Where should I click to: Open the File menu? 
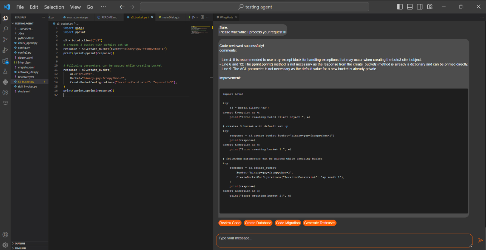coord(20,7)
